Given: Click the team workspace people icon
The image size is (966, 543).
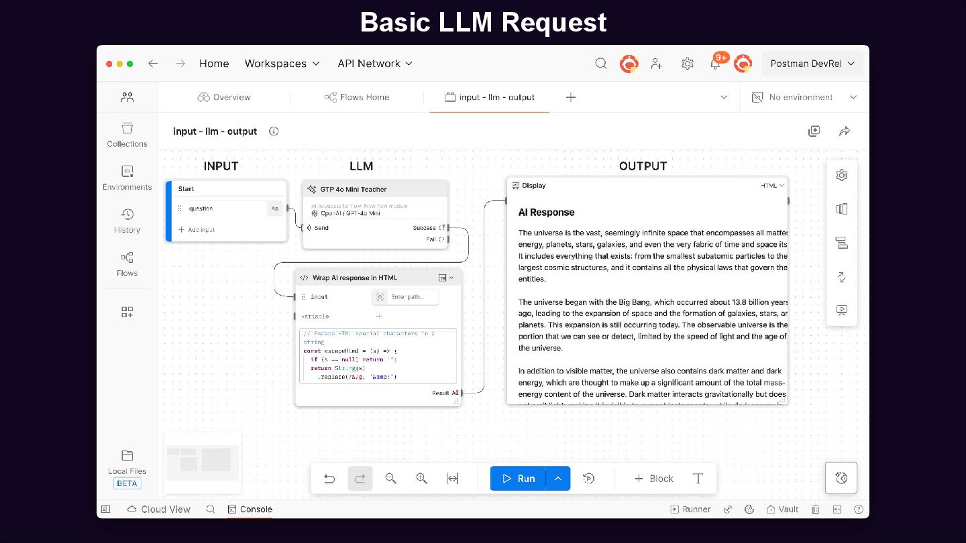Looking at the screenshot, I should coord(127,97).
